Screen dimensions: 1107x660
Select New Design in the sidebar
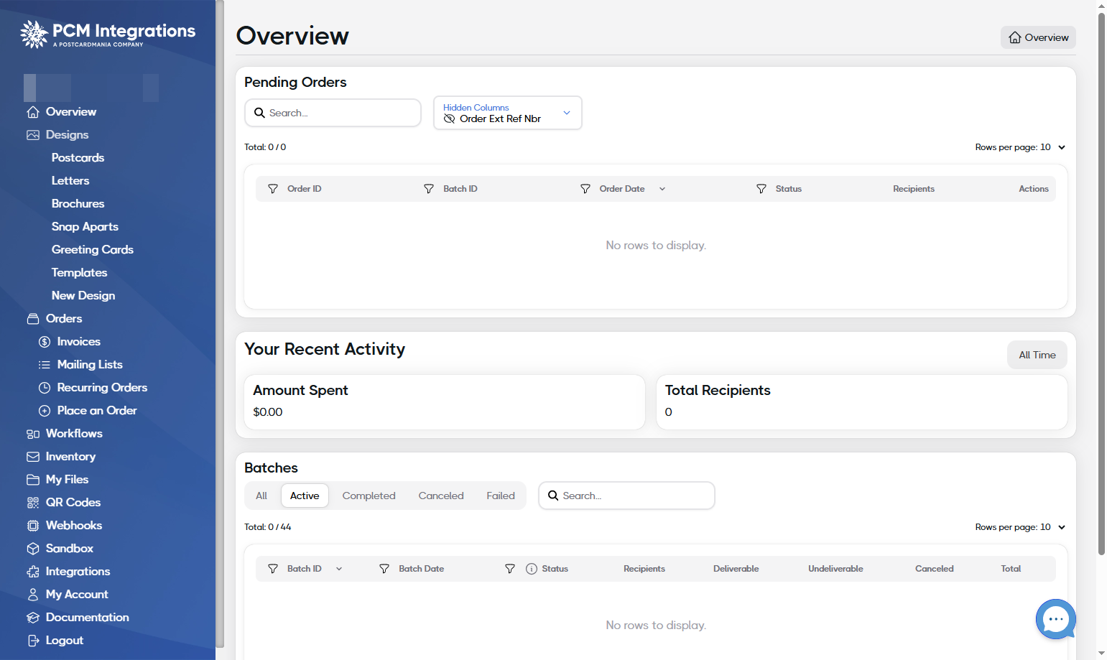tap(83, 296)
